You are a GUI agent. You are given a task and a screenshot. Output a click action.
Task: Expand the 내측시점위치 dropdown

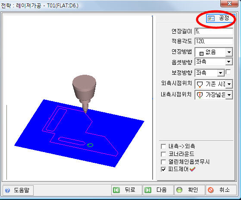[x=229, y=95]
